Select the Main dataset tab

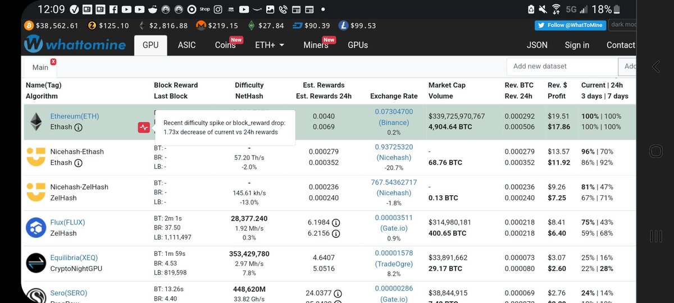[x=40, y=67]
